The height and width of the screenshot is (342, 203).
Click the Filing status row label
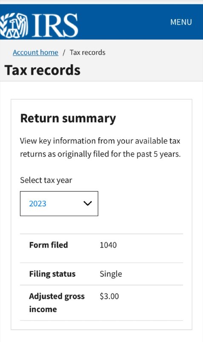coord(52,274)
